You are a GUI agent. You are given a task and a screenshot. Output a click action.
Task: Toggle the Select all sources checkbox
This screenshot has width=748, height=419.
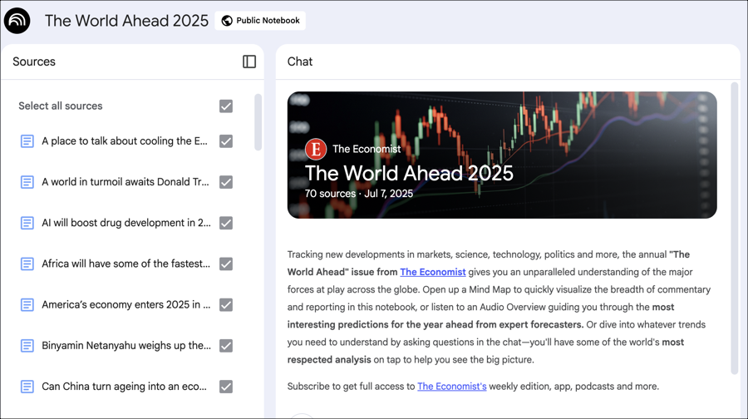[226, 106]
